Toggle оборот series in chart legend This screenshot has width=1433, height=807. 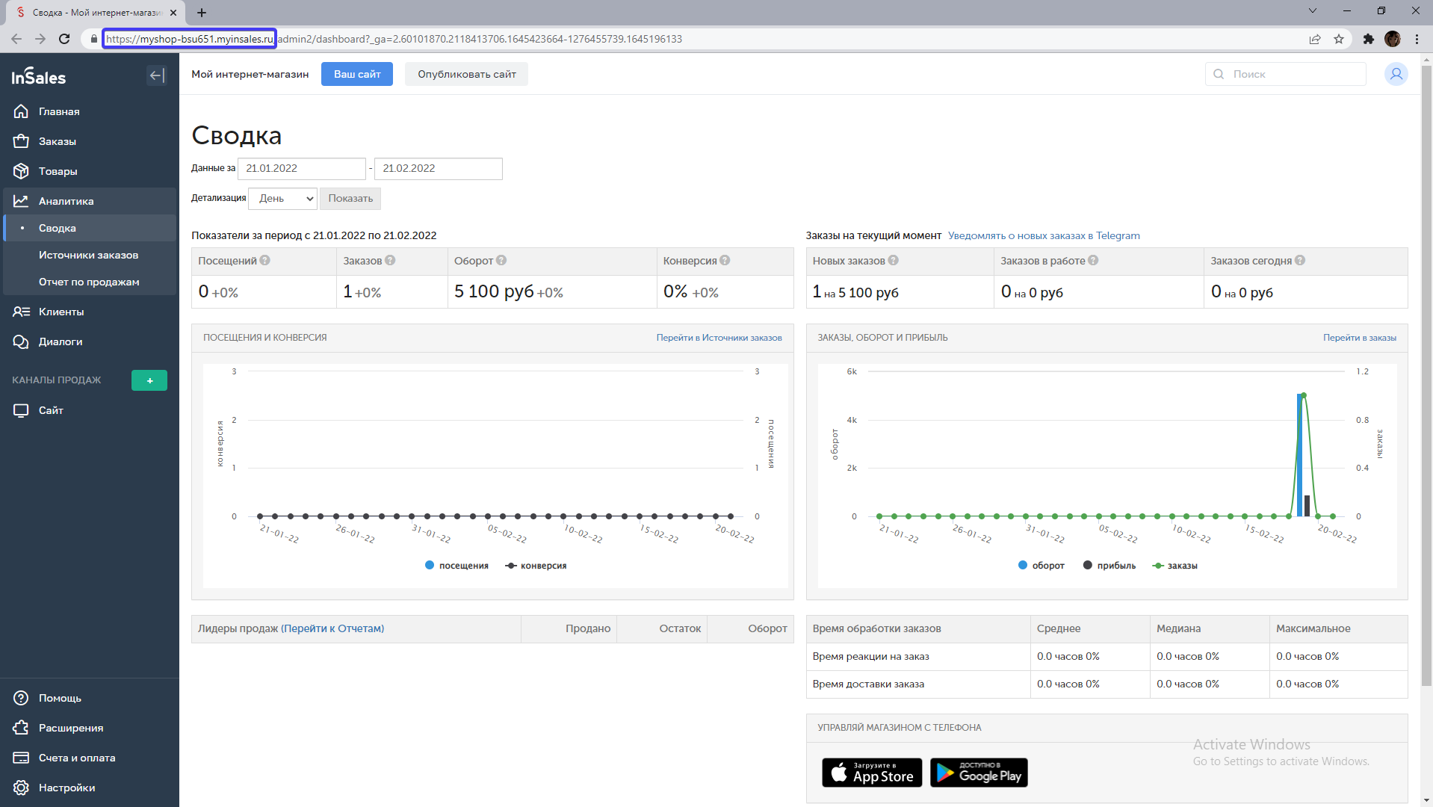pyautogui.click(x=1041, y=566)
